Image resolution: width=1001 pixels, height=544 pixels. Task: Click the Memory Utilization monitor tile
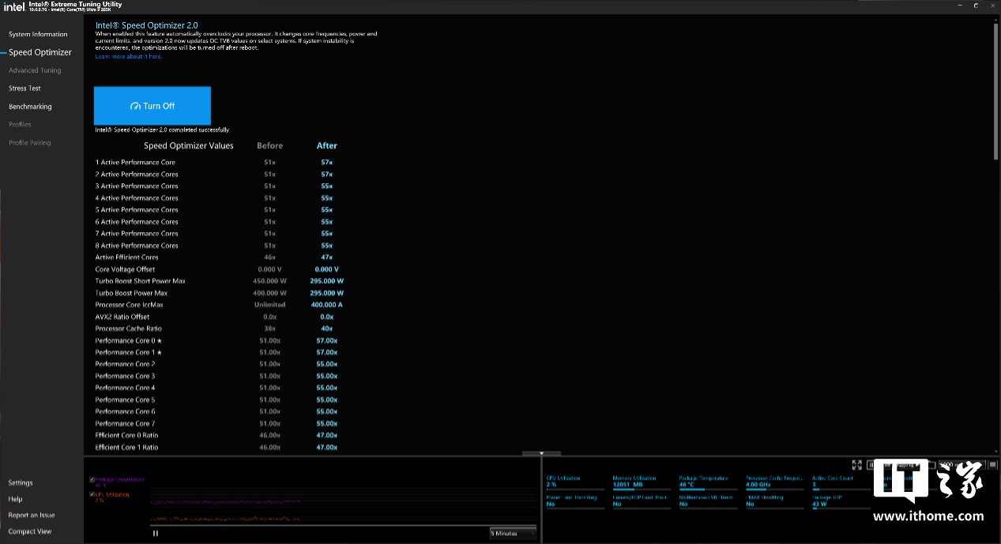coord(642,482)
